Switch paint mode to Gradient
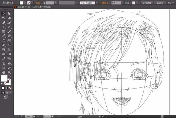The image size is (176, 118). 7,88
